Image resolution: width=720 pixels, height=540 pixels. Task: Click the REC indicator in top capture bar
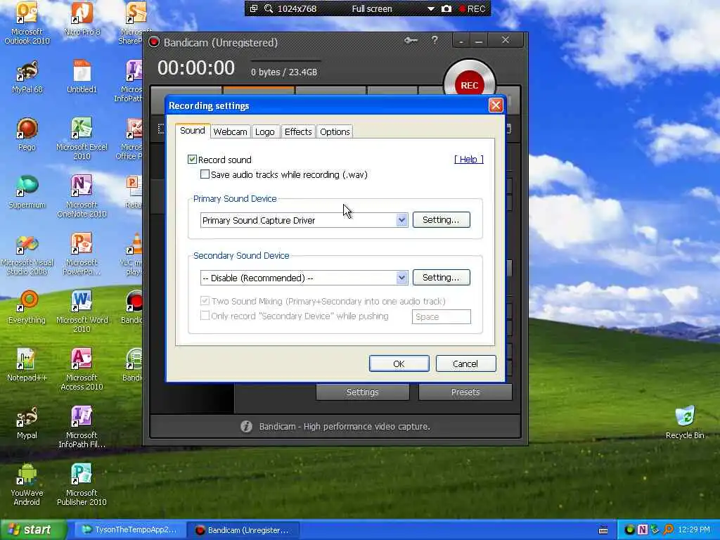[472, 8]
